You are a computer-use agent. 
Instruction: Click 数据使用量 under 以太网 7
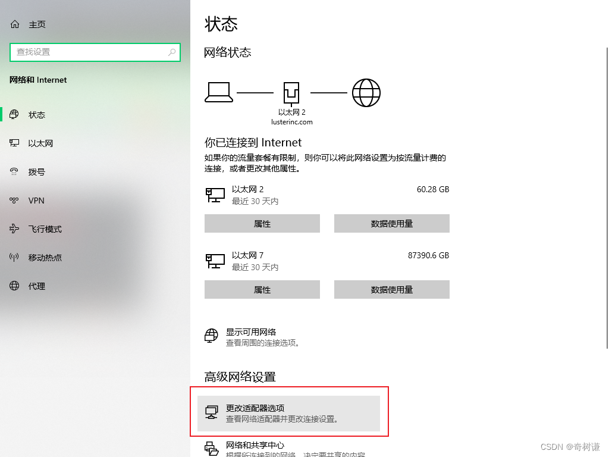coord(391,289)
